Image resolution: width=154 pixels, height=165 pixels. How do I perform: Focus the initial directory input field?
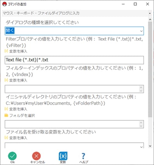74,124
